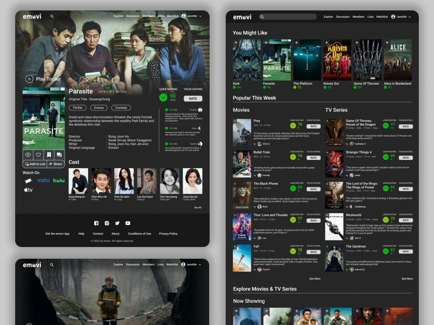
Task: Open Members in the home page navigation
Action: pos(358,17)
